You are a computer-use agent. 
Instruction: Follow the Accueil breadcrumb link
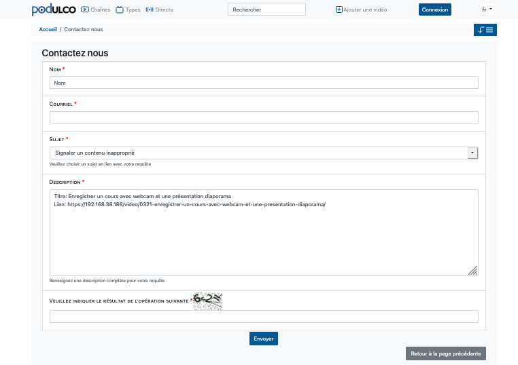48,29
